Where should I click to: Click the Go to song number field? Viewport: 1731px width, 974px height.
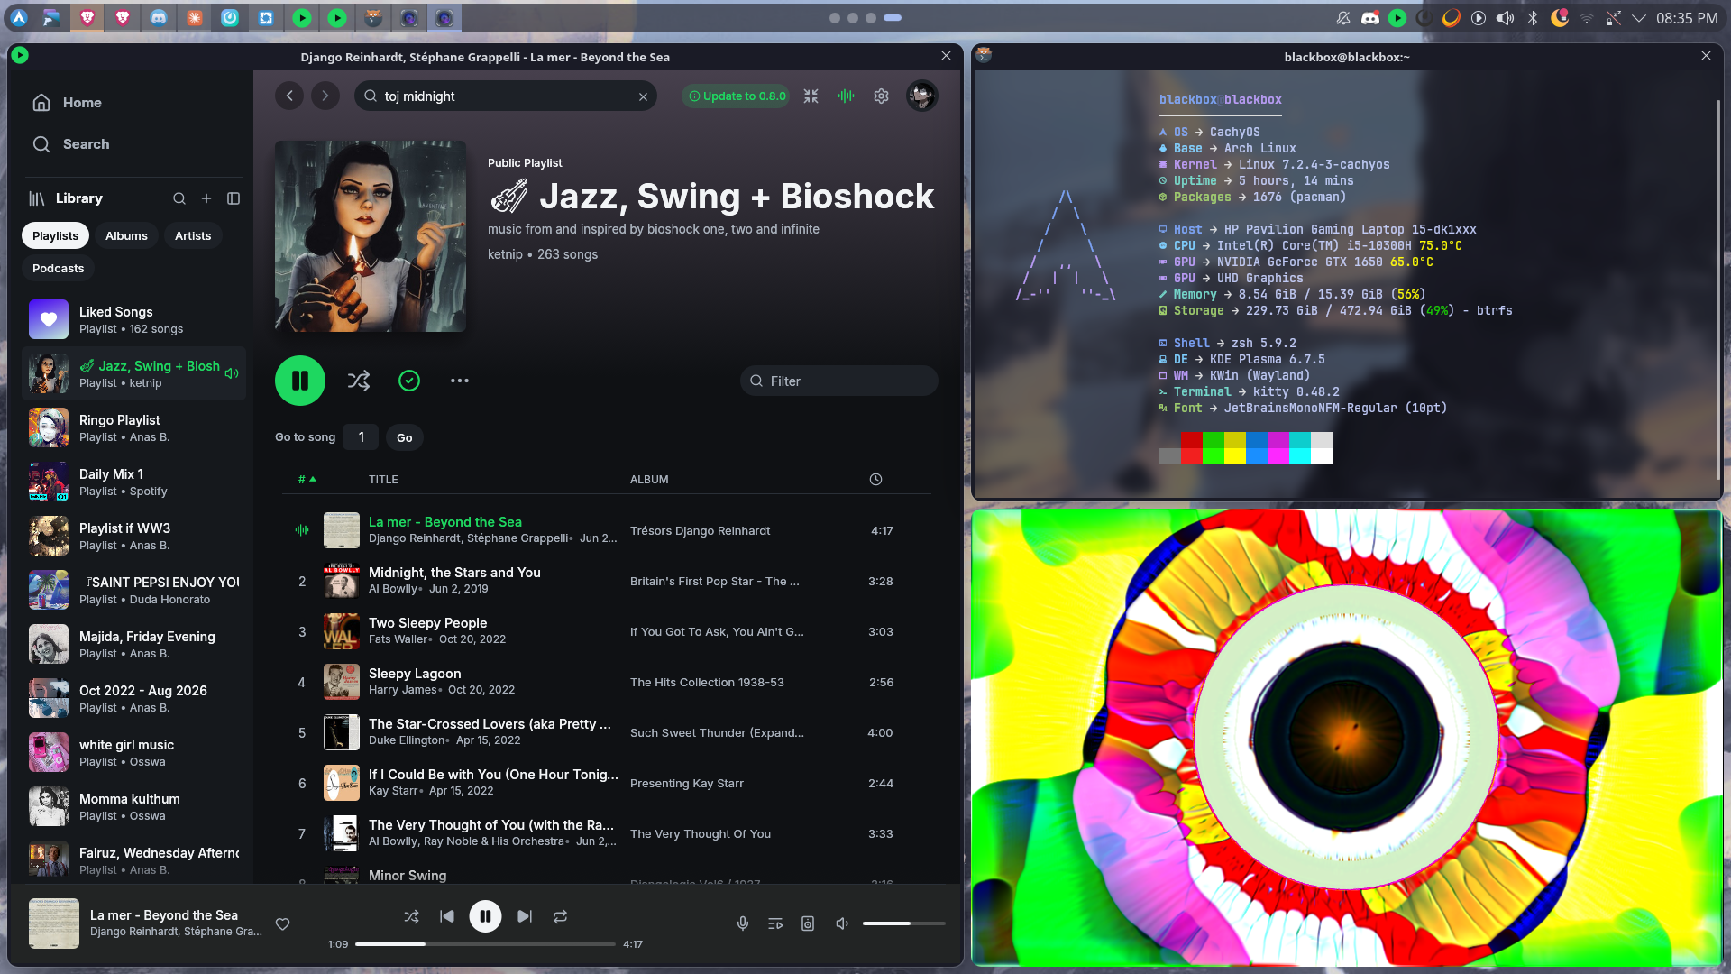click(x=362, y=437)
